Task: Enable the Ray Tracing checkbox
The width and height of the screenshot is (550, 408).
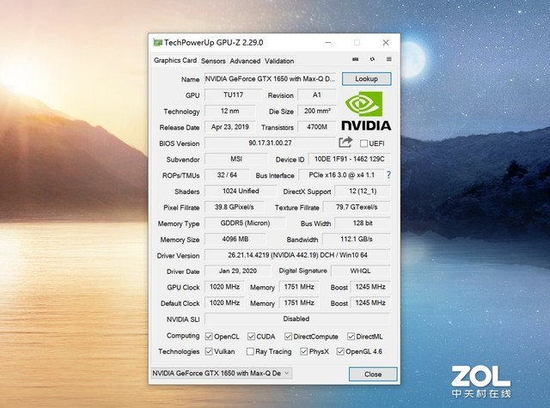Action: tap(250, 351)
